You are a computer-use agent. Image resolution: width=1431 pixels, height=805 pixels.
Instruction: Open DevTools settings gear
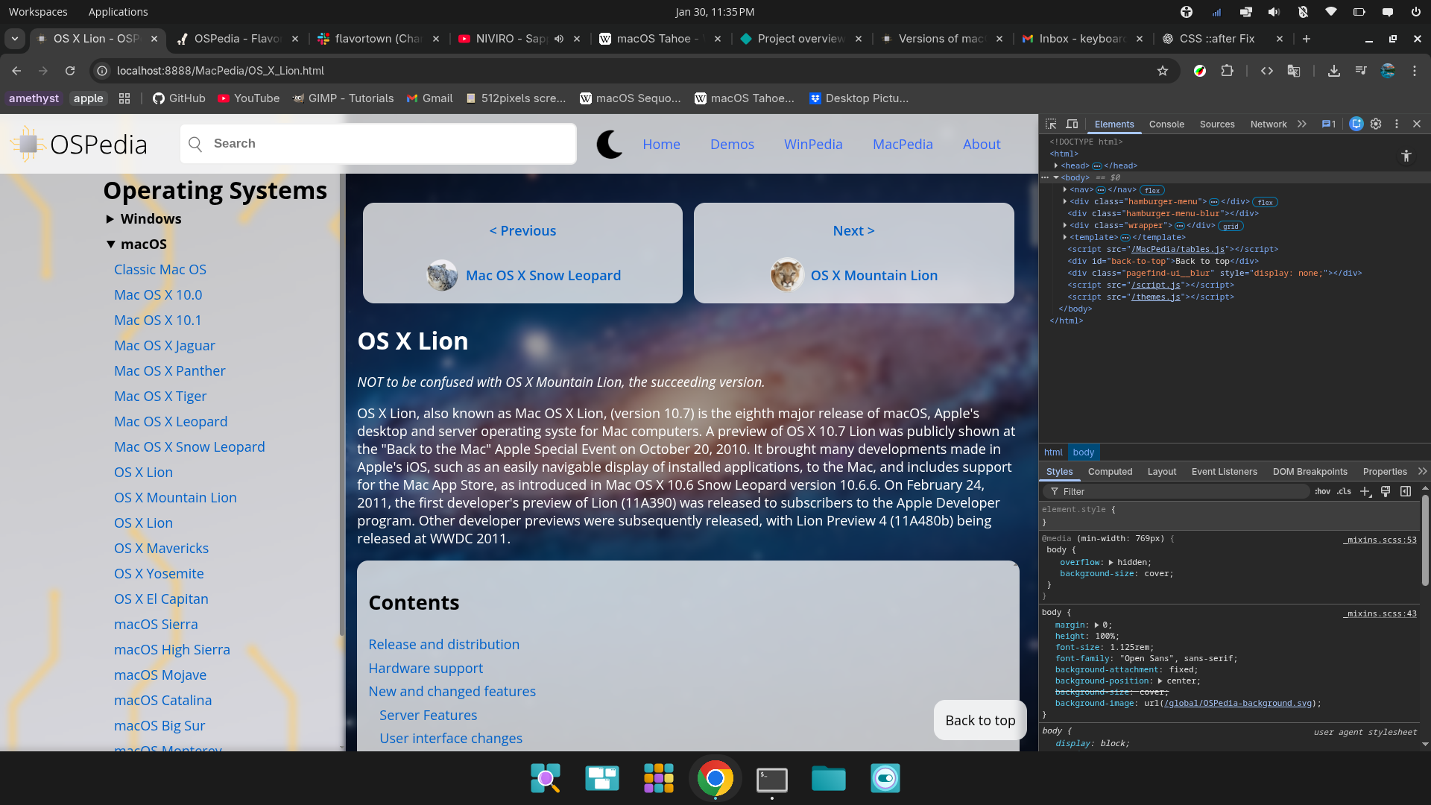pyautogui.click(x=1376, y=124)
